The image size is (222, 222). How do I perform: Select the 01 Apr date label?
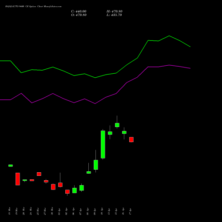point(59,211)
